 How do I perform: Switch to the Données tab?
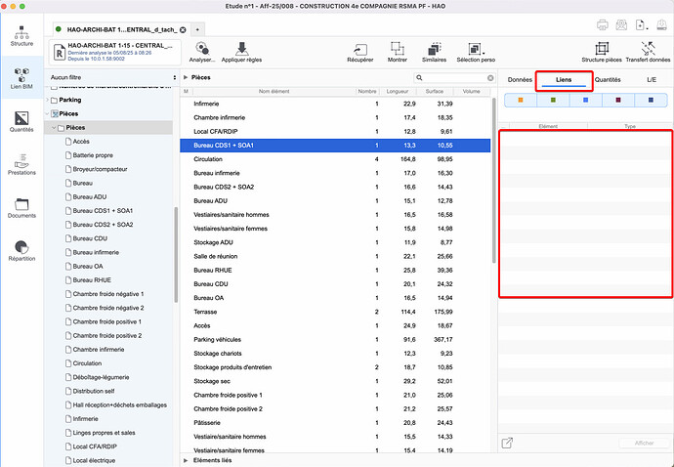[x=520, y=79]
